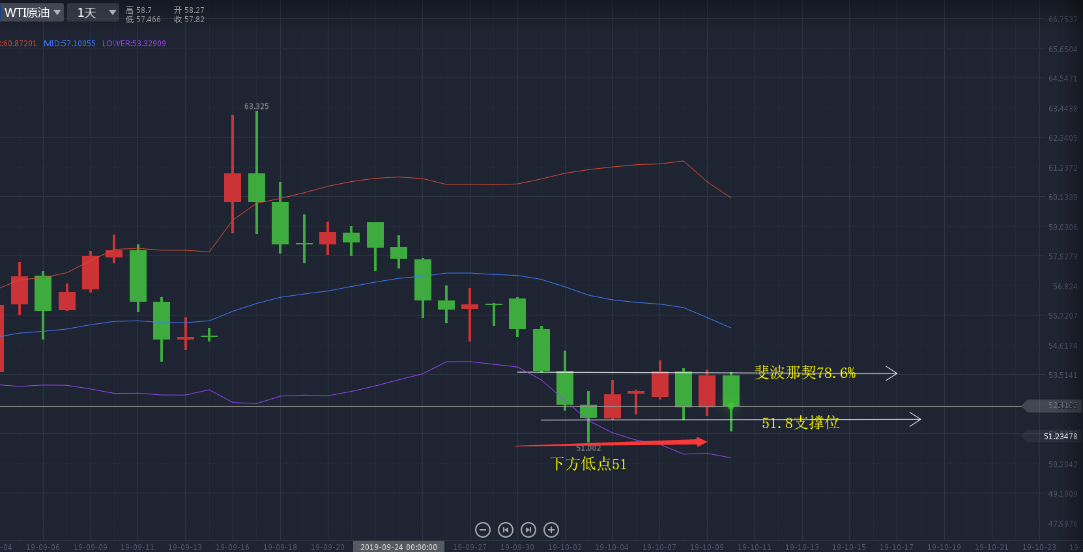Click the 19-09-30 date axis label
The height and width of the screenshot is (552, 1083).
tap(517, 547)
